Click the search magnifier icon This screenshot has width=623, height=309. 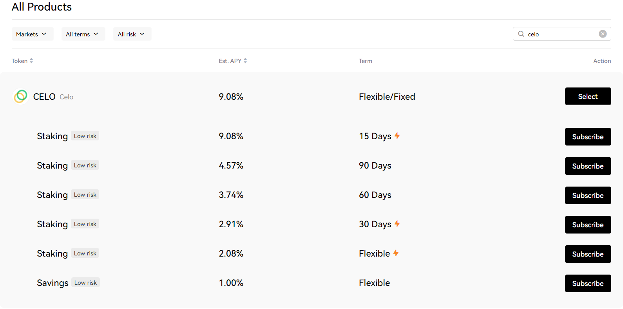tap(521, 34)
